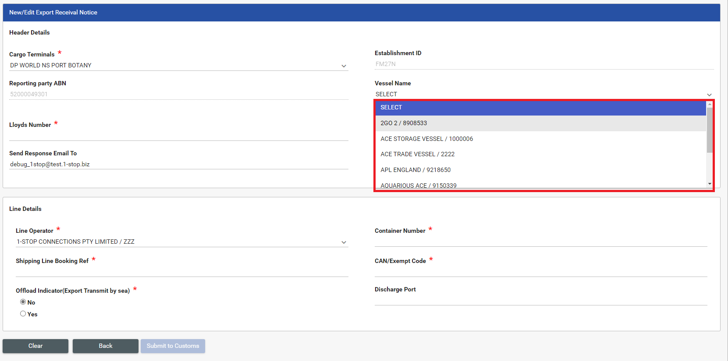Click the vessel list scroll down arrow
The width and height of the screenshot is (728, 361).
point(710,184)
